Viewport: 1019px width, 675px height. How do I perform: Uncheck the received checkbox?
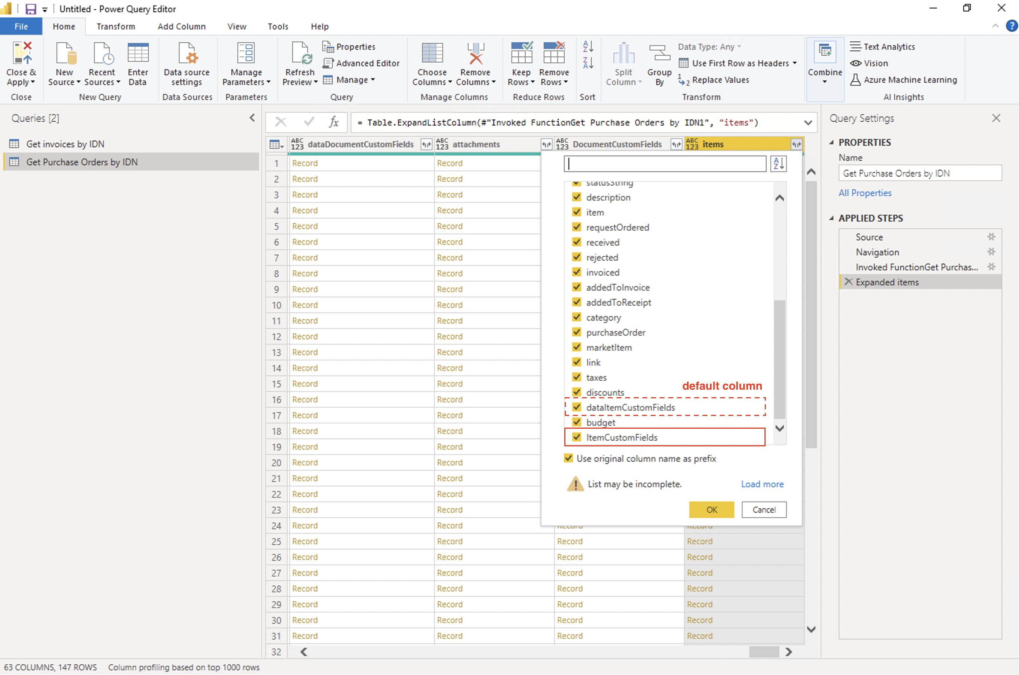[577, 242]
